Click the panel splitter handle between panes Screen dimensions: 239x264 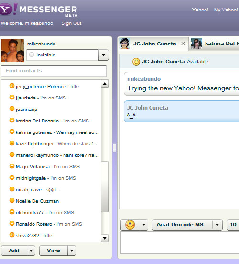click(x=115, y=148)
